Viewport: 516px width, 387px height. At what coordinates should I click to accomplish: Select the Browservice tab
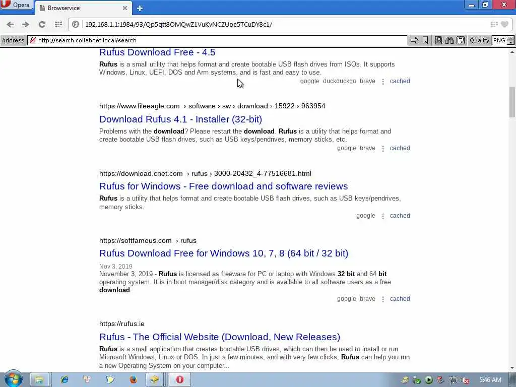(x=82, y=8)
